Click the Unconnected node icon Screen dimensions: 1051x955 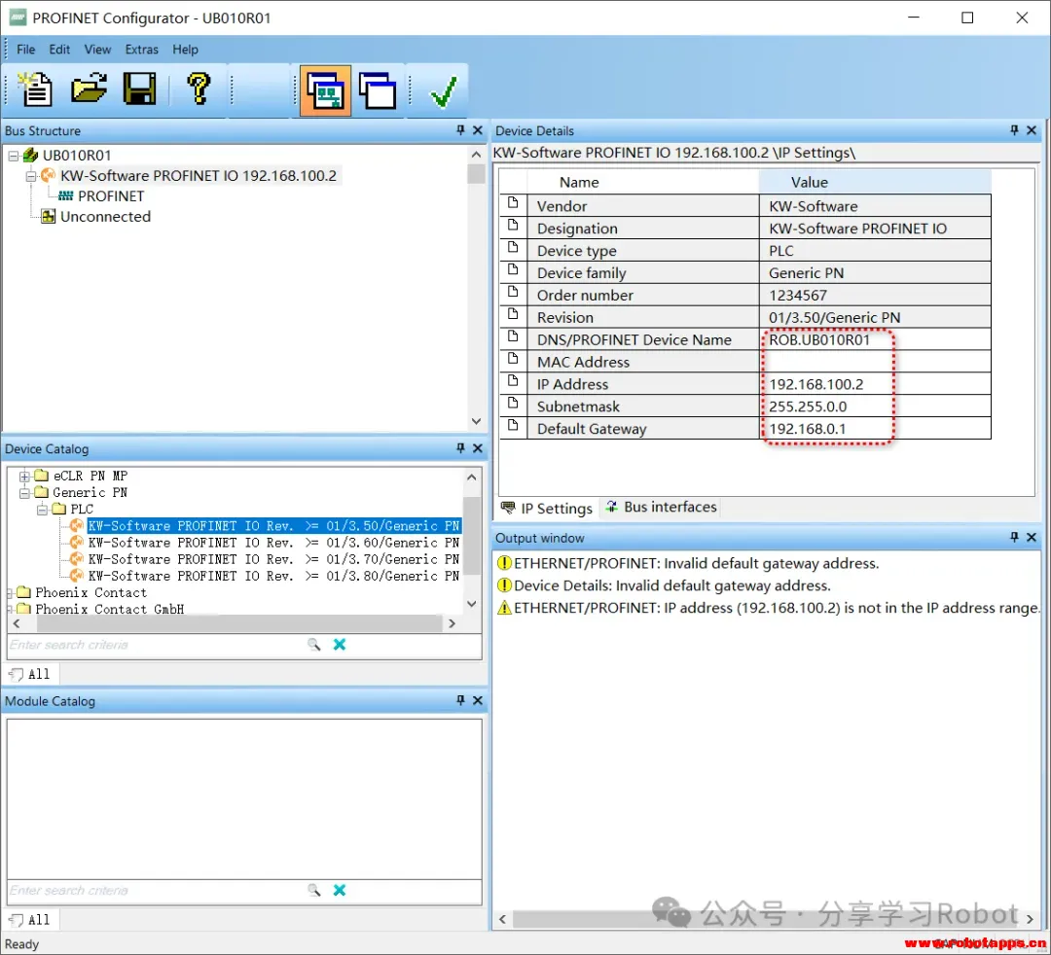[x=49, y=216]
